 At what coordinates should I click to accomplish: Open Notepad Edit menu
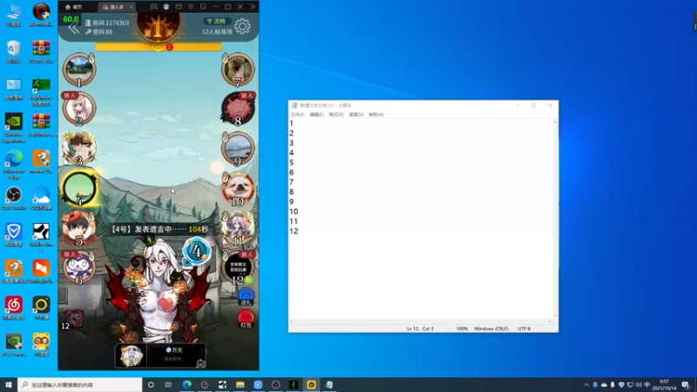316,115
